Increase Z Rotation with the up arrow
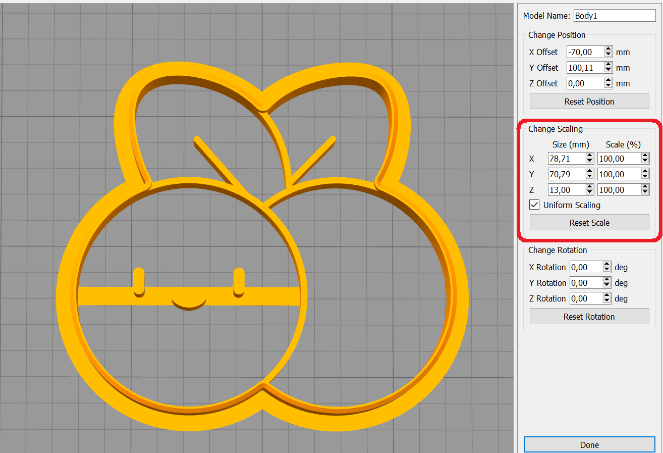 (x=607, y=296)
